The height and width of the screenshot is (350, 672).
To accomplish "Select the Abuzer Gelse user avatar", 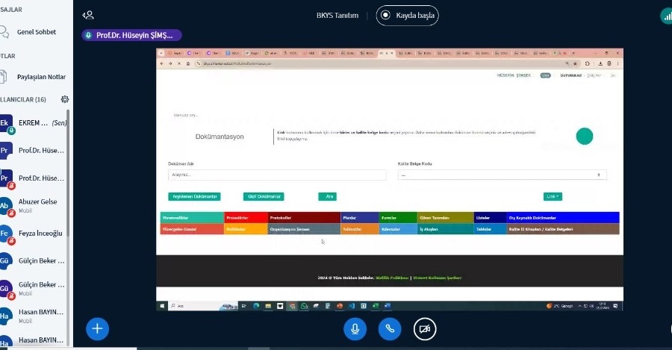I will tap(6, 206).
